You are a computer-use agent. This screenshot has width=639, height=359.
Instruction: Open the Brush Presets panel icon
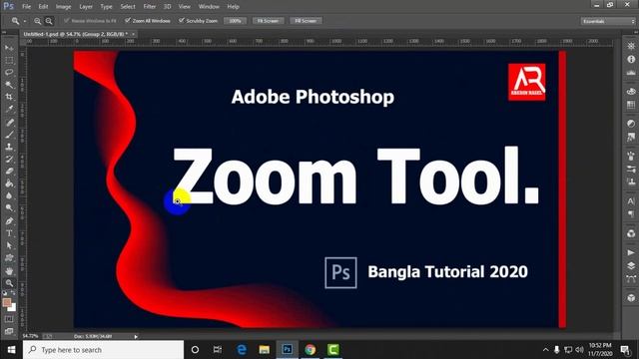(x=631, y=169)
